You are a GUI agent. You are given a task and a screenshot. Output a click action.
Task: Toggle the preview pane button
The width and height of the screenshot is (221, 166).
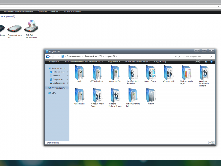point(206,61)
